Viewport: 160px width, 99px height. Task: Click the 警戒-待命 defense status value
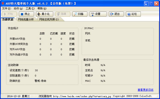pyautogui.click(x=41, y=81)
